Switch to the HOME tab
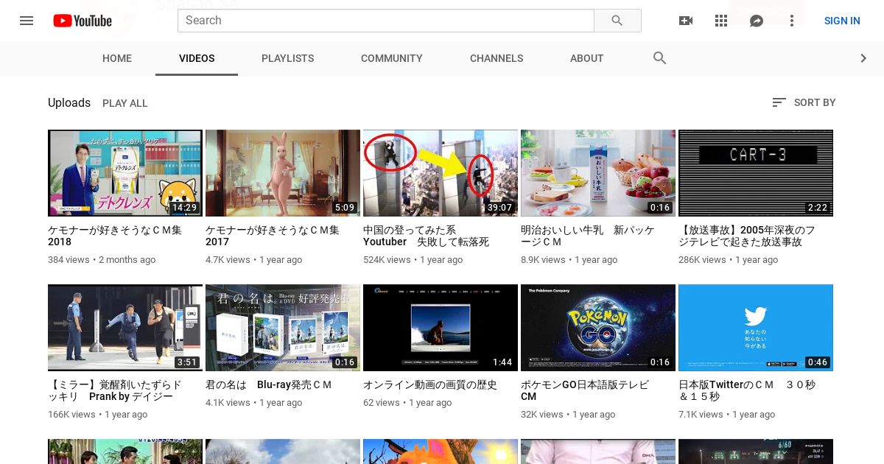The height and width of the screenshot is (464, 884). pyautogui.click(x=117, y=58)
